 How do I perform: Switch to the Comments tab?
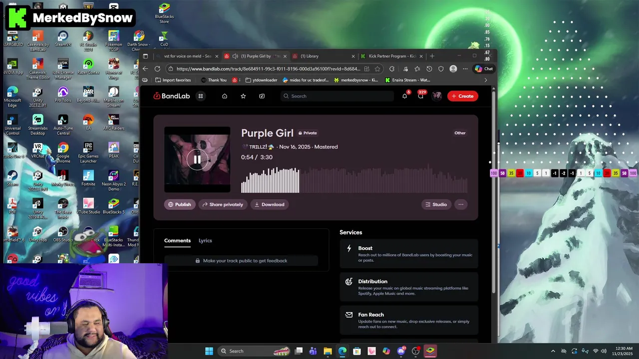click(x=177, y=241)
